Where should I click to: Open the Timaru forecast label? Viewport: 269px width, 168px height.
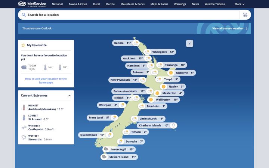pyautogui.click(x=136, y=132)
